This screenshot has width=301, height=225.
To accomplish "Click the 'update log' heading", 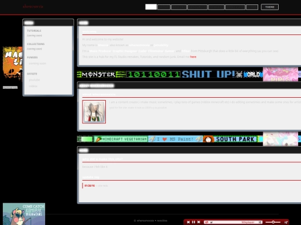I will (x=91, y=177).
